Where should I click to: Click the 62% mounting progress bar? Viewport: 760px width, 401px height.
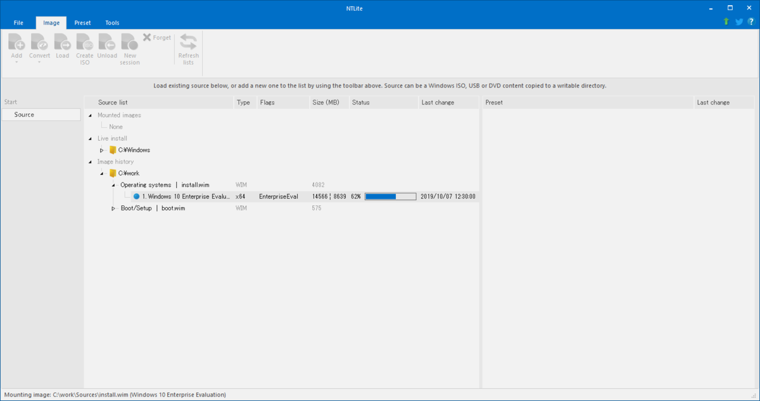[390, 196]
